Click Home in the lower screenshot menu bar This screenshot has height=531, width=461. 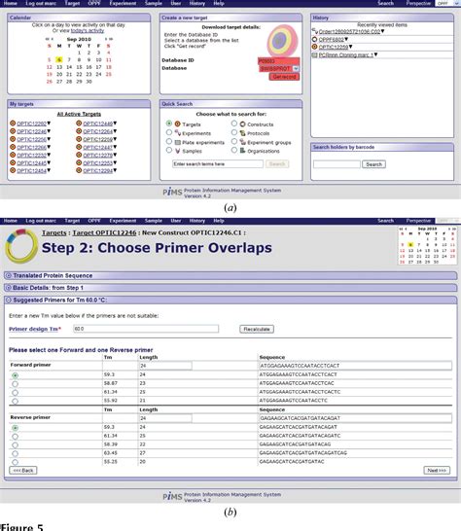[10, 221]
